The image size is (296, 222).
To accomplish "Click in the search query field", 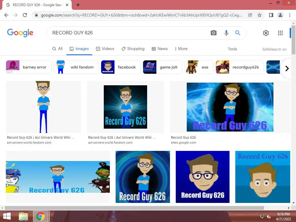I will coord(128,33).
